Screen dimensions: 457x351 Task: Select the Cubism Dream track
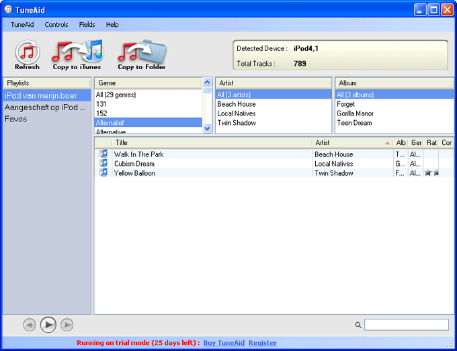(x=134, y=164)
